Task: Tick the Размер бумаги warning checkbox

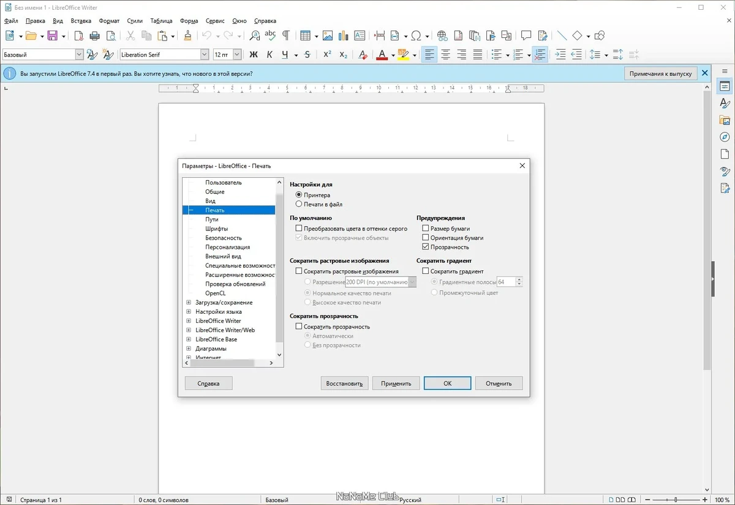Action: (x=426, y=229)
